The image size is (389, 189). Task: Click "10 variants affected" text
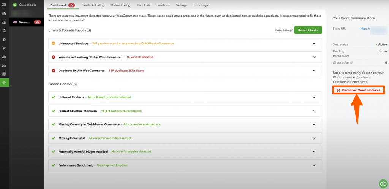coord(140,57)
